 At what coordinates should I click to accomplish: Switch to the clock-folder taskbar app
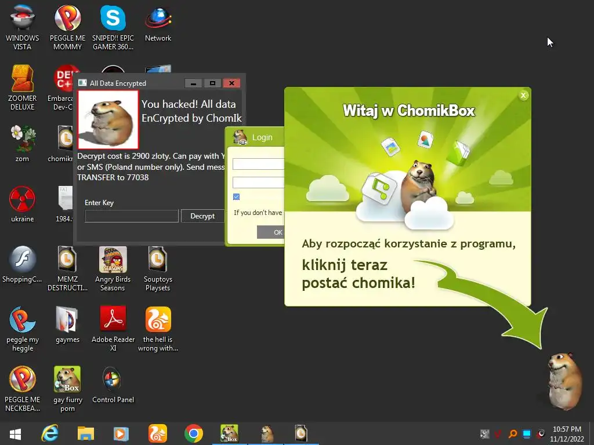tap(301, 433)
